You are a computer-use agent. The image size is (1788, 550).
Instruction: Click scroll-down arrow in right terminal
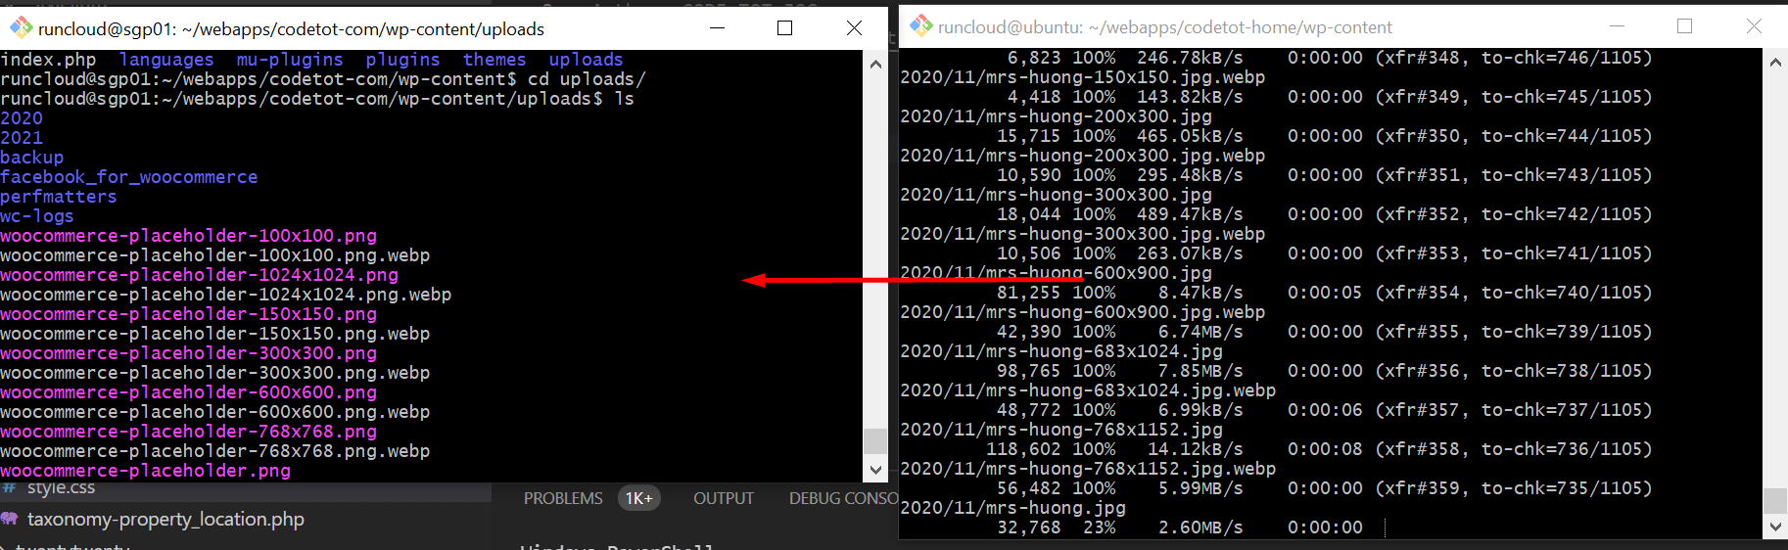[x=1775, y=527]
